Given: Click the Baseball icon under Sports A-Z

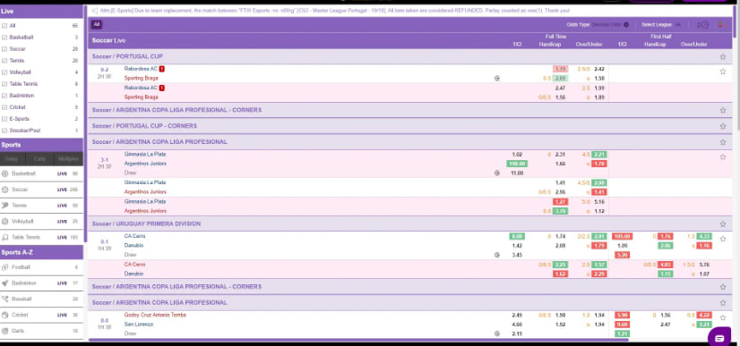Looking at the screenshot, I should coord(5,299).
